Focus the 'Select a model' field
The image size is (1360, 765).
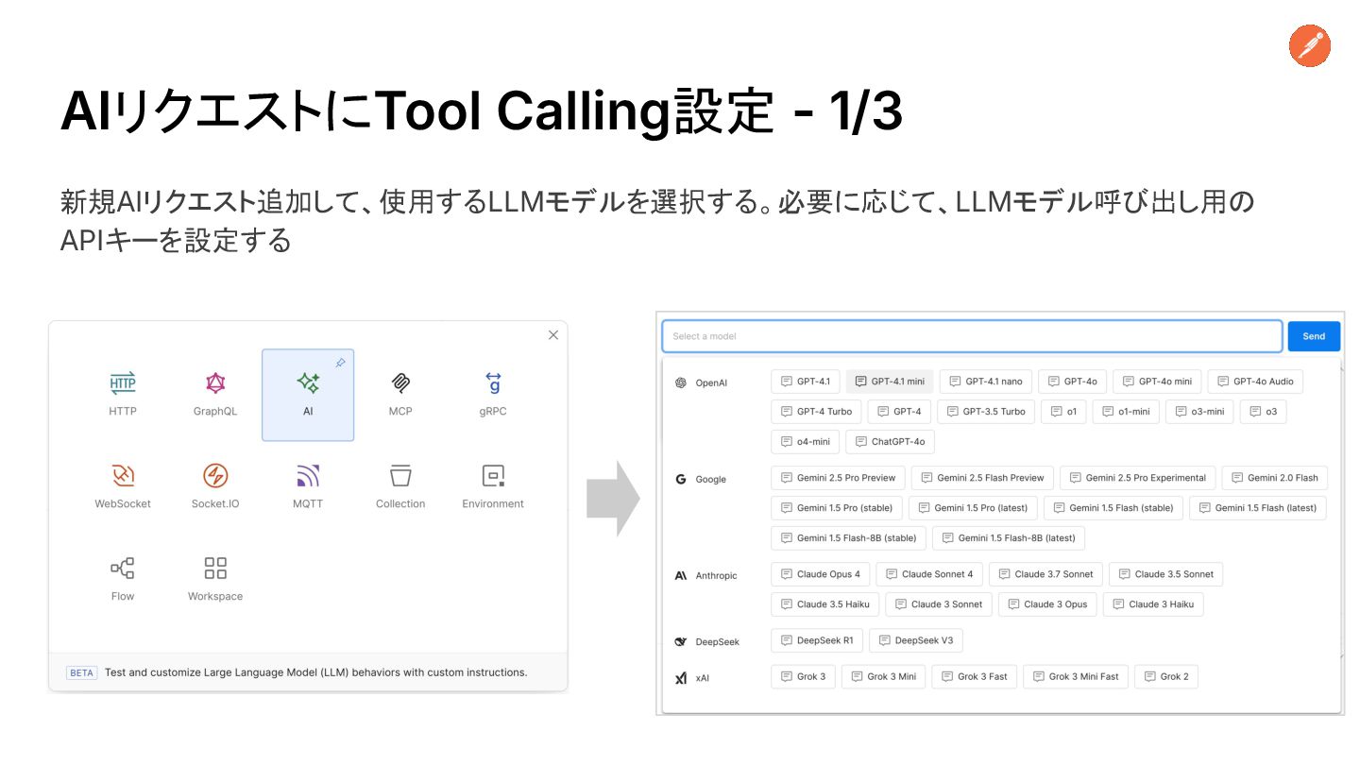pyautogui.click(x=972, y=336)
